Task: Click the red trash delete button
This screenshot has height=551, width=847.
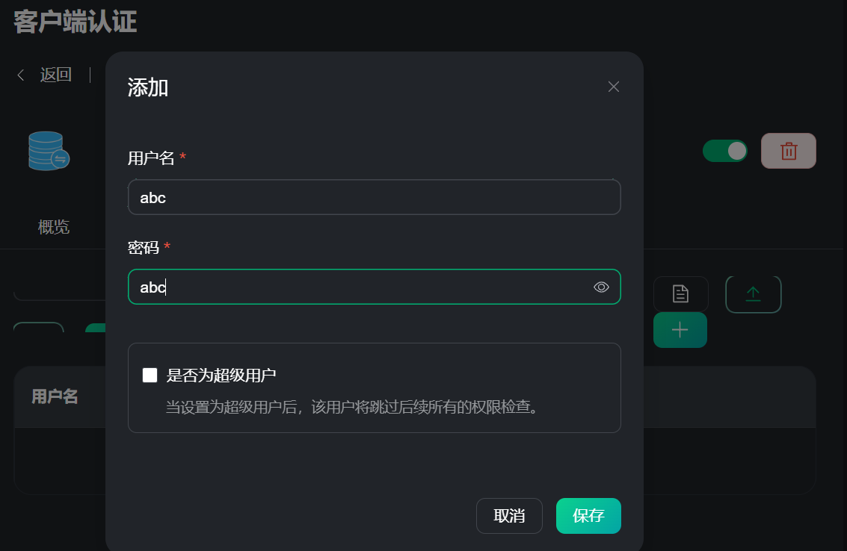Action: click(x=788, y=151)
